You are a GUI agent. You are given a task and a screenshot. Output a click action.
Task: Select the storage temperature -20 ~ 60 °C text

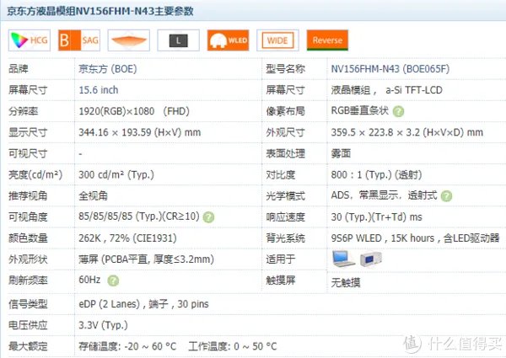pyautogui.click(x=128, y=346)
